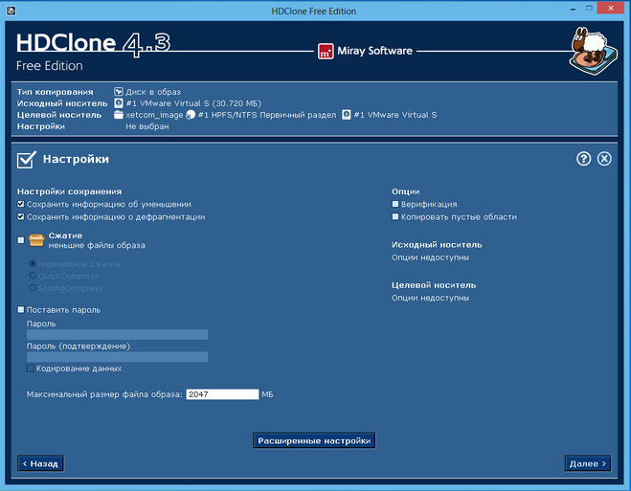Screen dimensions: 631x491
Task: Click the Диск в образ copy-type icon
Action: pyautogui.click(x=119, y=92)
